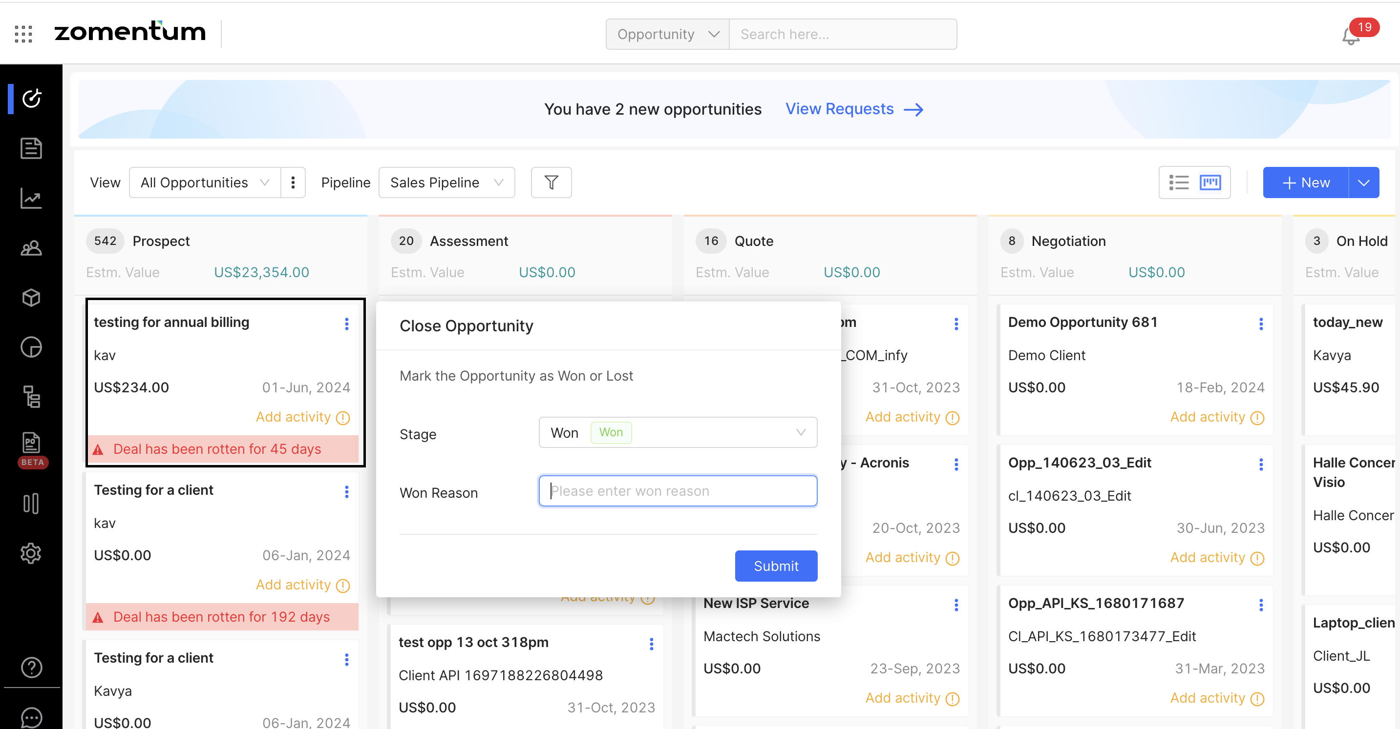Open the contacts people sidebar icon
Image resolution: width=1400 pixels, height=729 pixels.
[x=31, y=248]
